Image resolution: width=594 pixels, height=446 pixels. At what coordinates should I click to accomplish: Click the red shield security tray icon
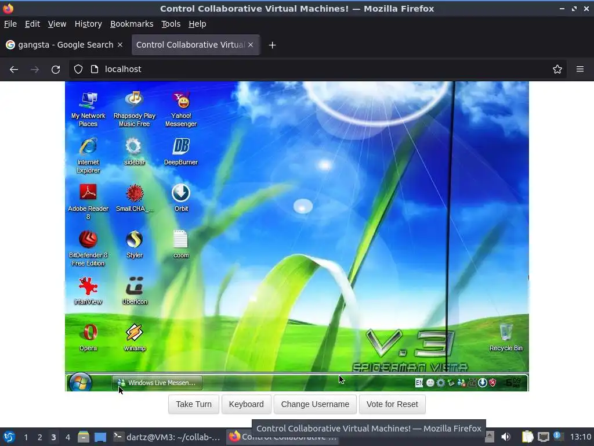(x=492, y=383)
